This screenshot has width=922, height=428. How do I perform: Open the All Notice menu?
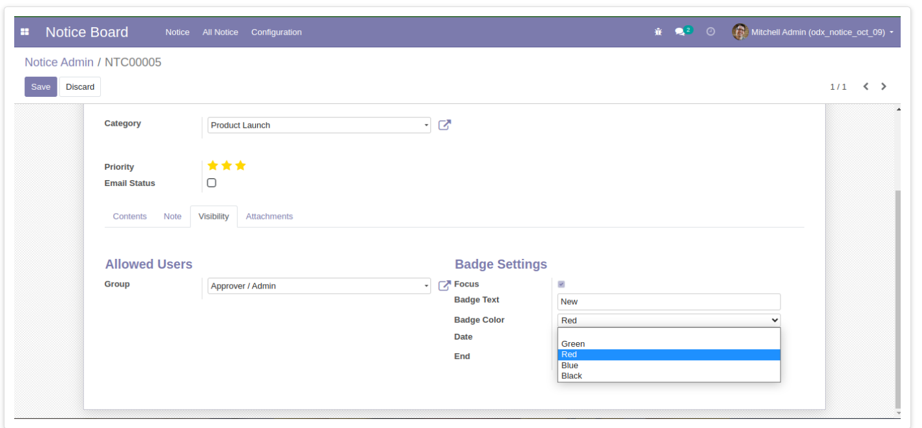tap(220, 32)
